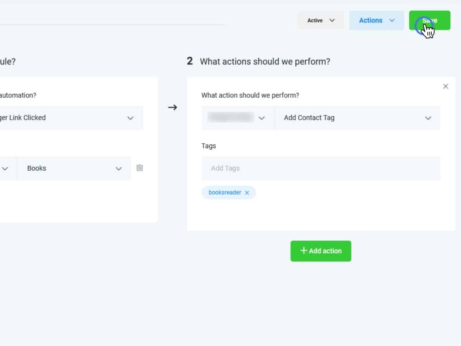
Task: Click the automation name field at top
Action: (x=113, y=19)
